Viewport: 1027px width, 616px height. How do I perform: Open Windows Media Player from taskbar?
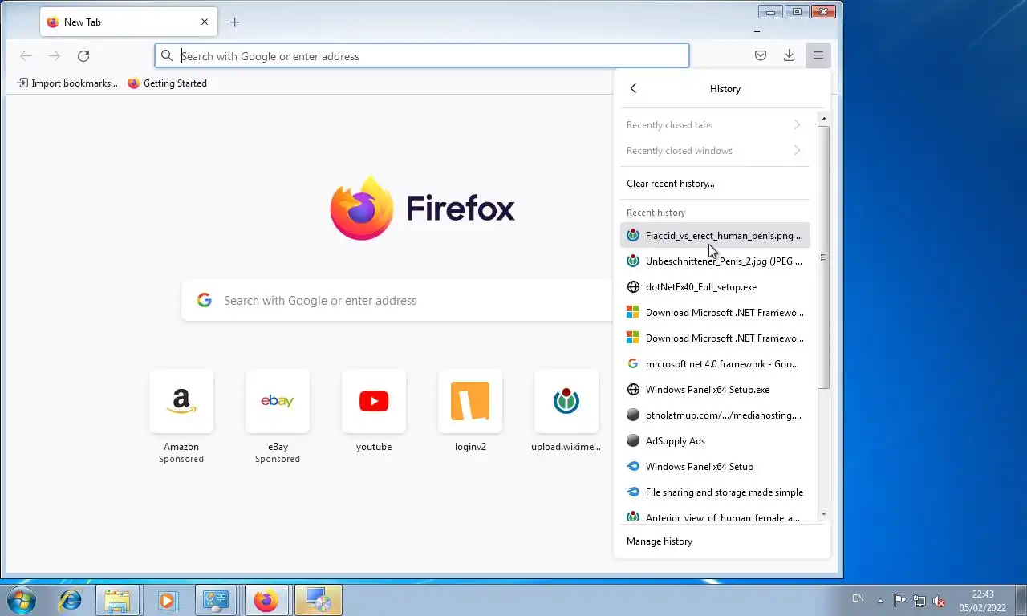click(167, 600)
